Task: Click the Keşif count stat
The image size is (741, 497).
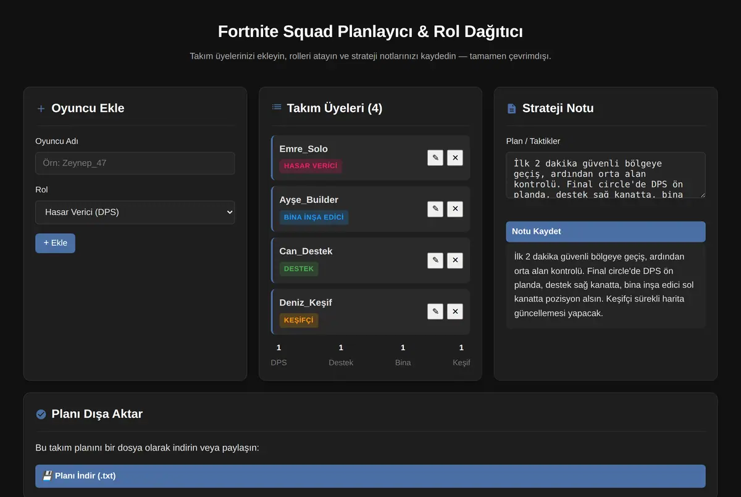Action: 461,355
